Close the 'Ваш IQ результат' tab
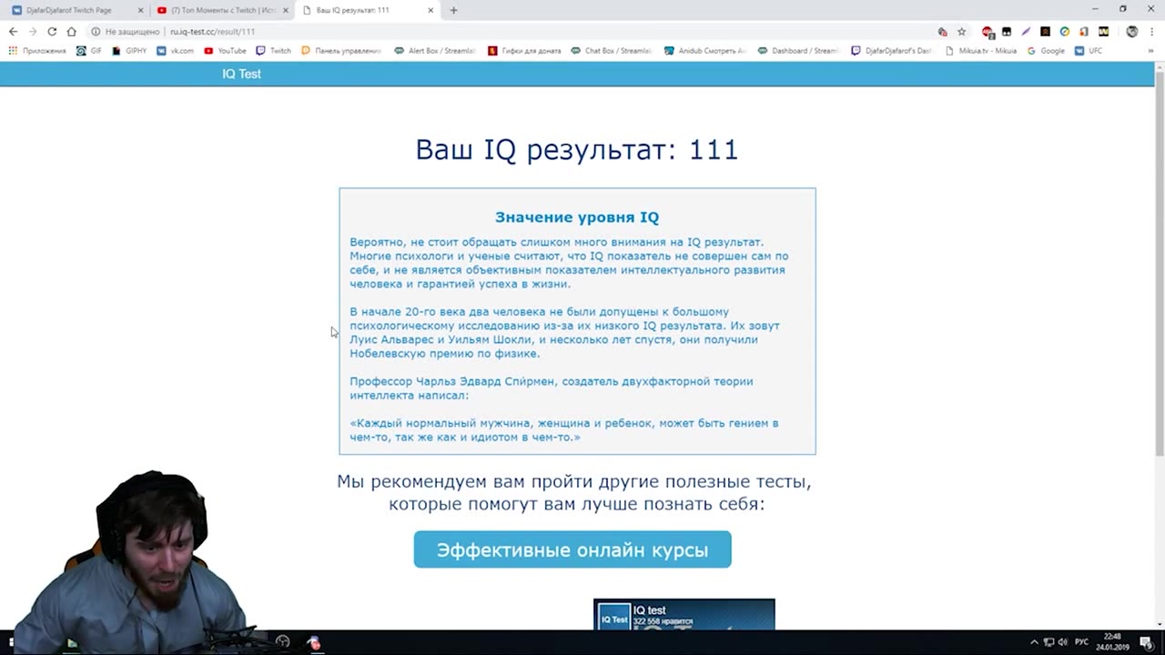This screenshot has width=1165, height=655. (x=431, y=10)
